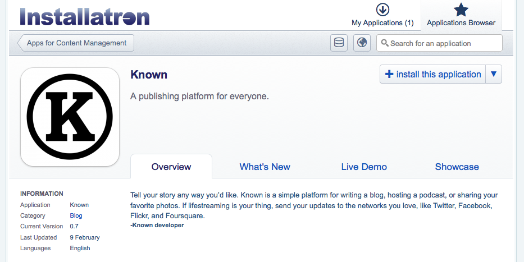Viewport: 524px width, 262px height.
Task: Focus the Search for an application field
Action: tap(439, 43)
